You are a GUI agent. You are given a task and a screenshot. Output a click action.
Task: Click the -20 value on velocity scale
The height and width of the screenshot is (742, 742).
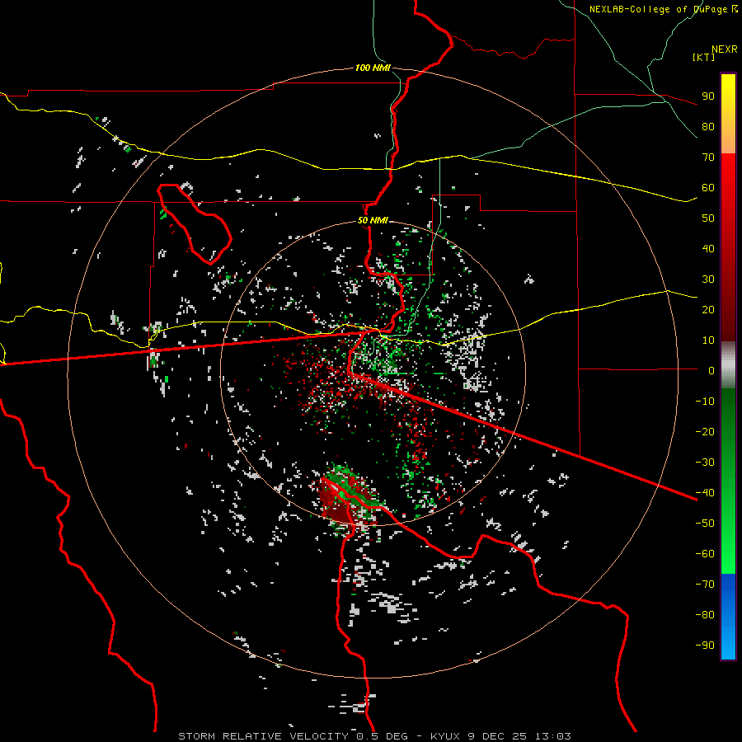[x=705, y=432]
